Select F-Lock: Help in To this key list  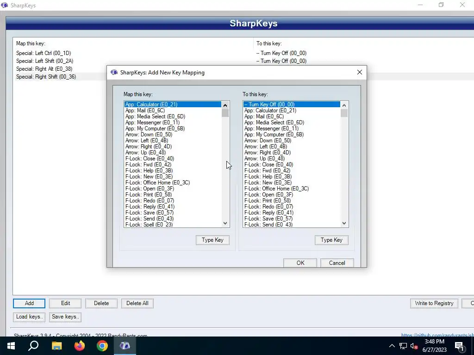[x=292, y=177]
